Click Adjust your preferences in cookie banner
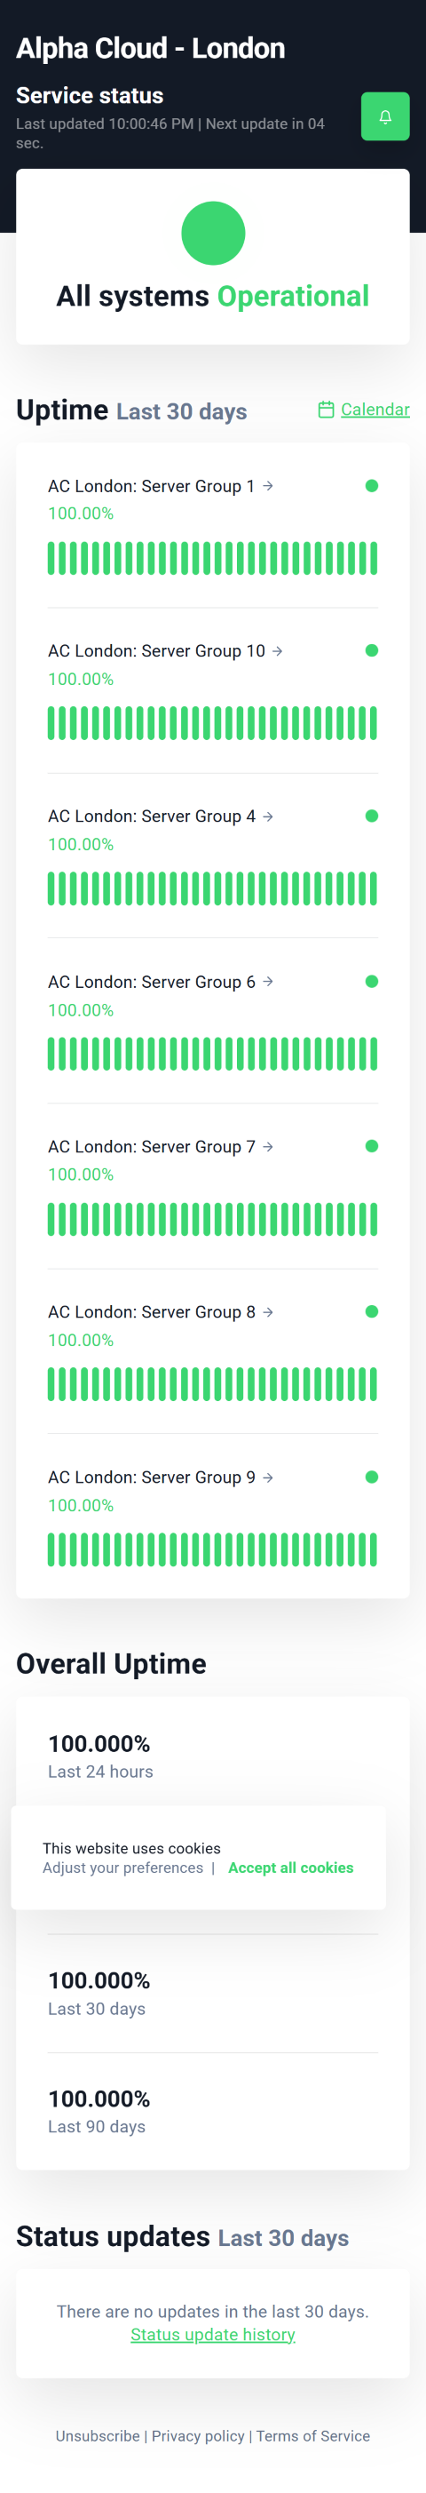 point(122,1868)
